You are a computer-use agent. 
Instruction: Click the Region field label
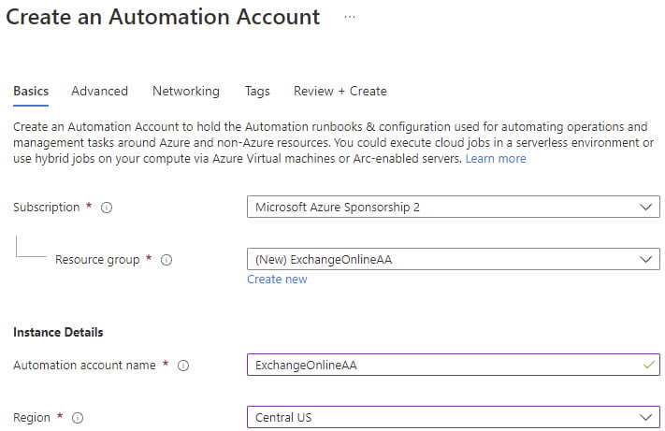pos(32,418)
